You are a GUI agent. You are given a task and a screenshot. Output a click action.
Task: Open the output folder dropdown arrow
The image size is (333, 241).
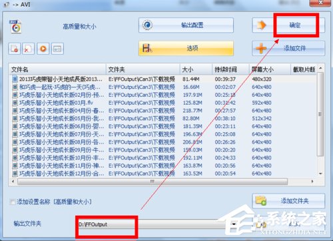[234, 224]
